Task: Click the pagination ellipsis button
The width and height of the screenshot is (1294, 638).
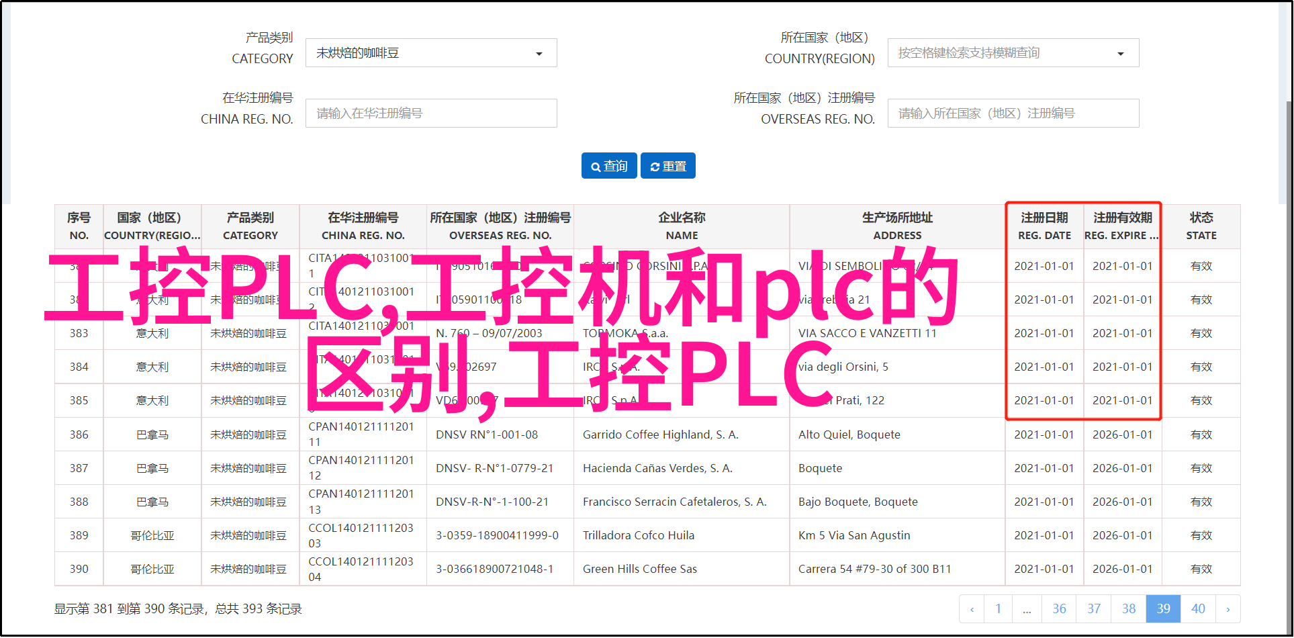Action: pyautogui.click(x=1027, y=609)
